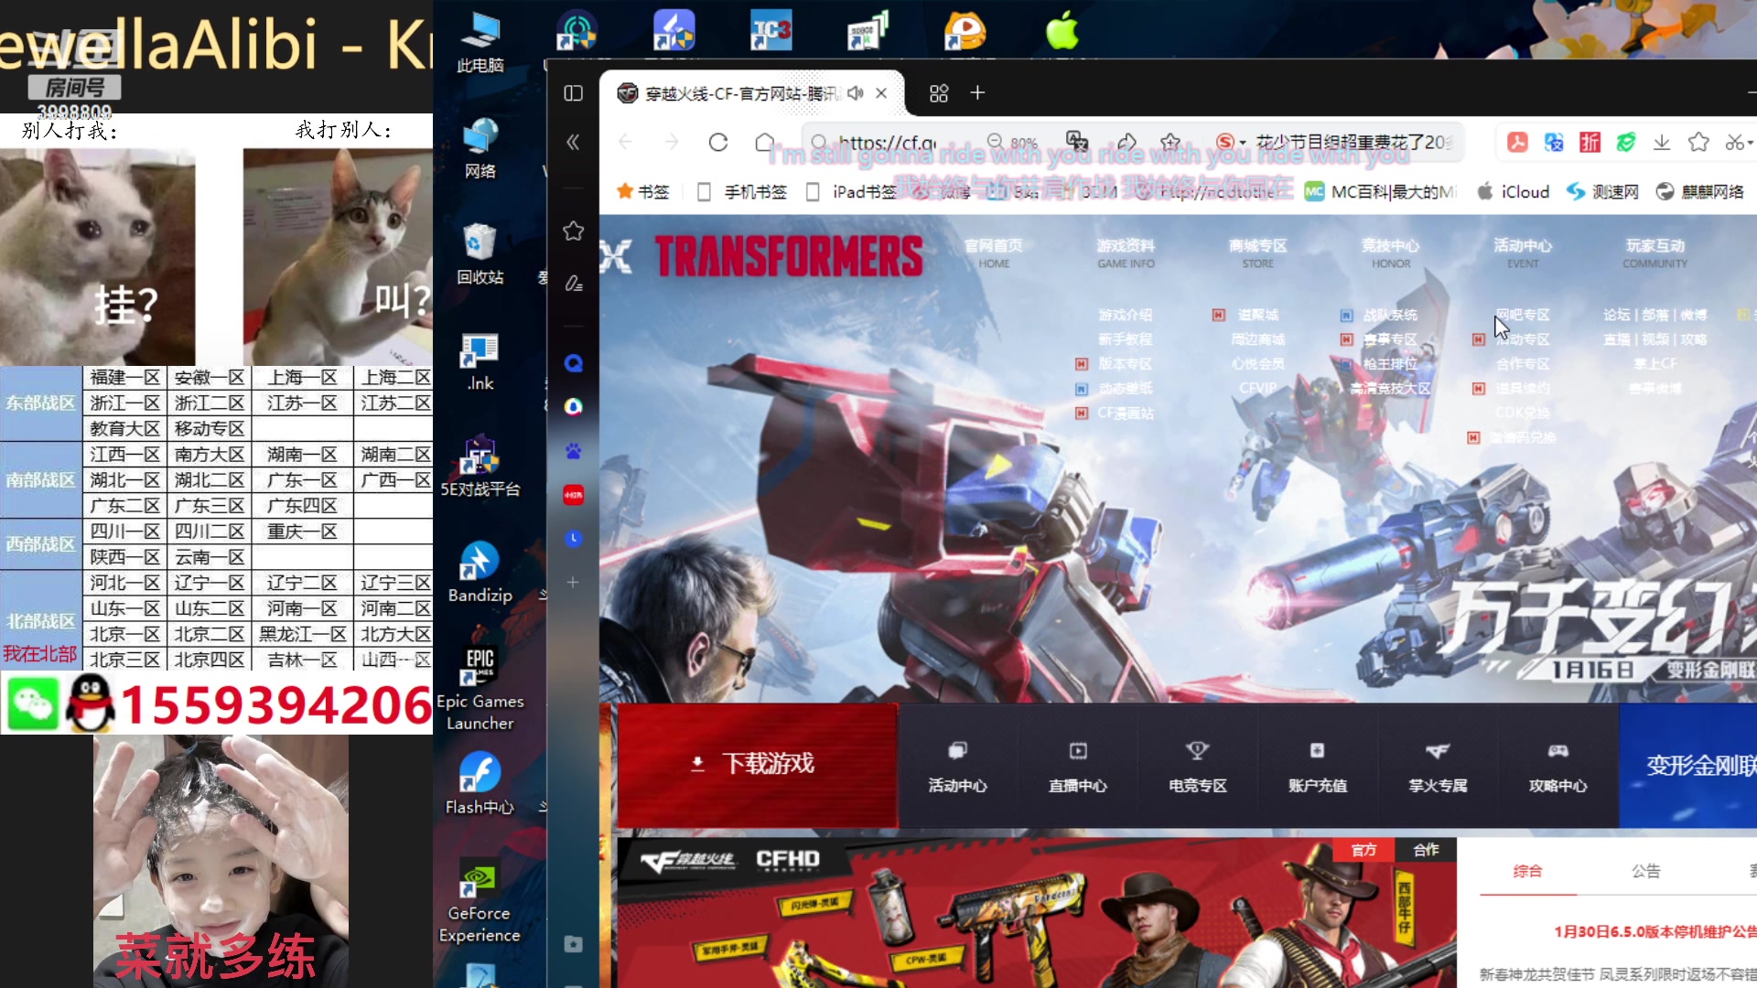Image resolution: width=1757 pixels, height=988 pixels.
Task: Open the 测速网 bookmark
Action: pyautogui.click(x=1602, y=192)
